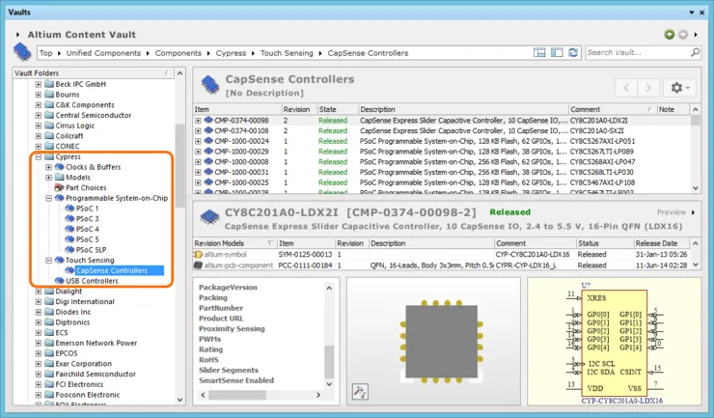Click the altium-pcb-component row icon
The width and height of the screenshot is (714, 418).
(x=199, y=265)
